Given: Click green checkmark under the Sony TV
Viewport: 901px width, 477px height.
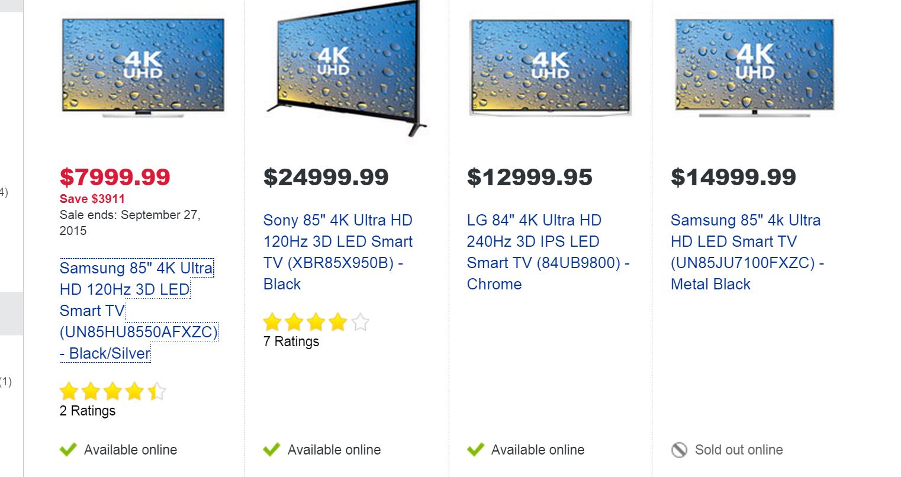Looking at the screenshot, I should [272, 450].
